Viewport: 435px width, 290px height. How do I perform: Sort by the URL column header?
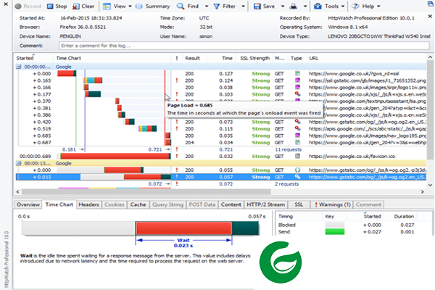pos(313,58)
